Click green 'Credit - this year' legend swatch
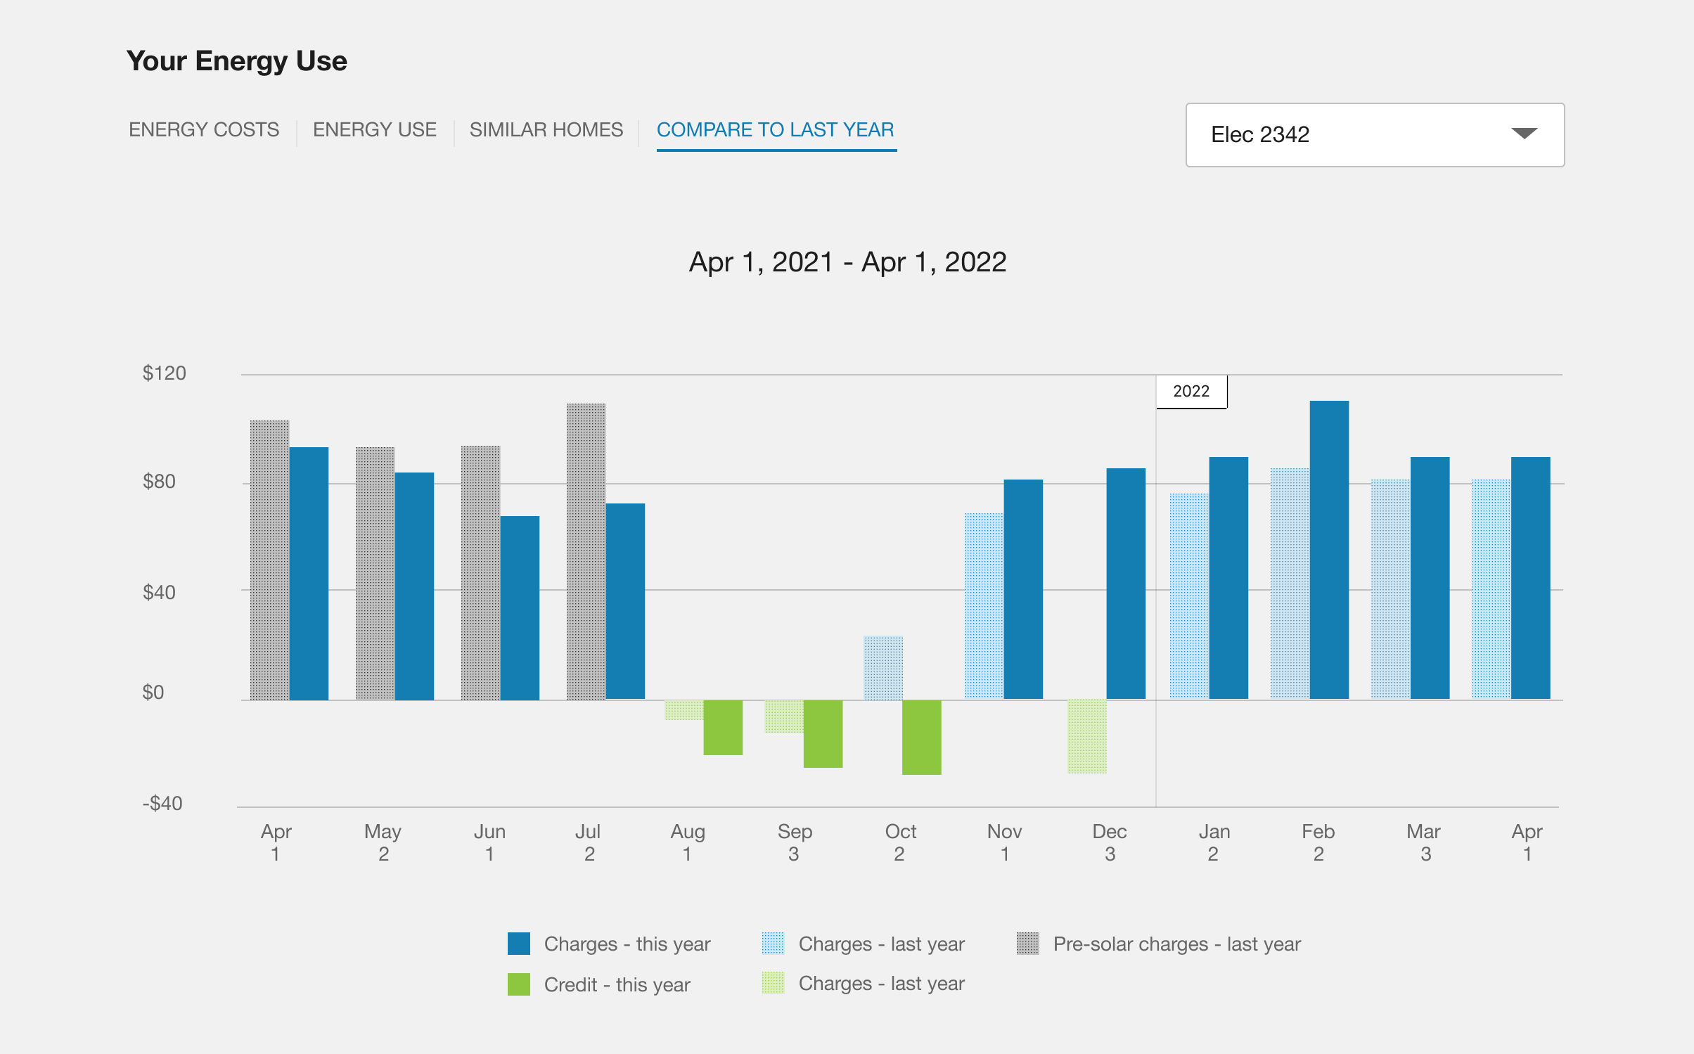 point(519,984)
